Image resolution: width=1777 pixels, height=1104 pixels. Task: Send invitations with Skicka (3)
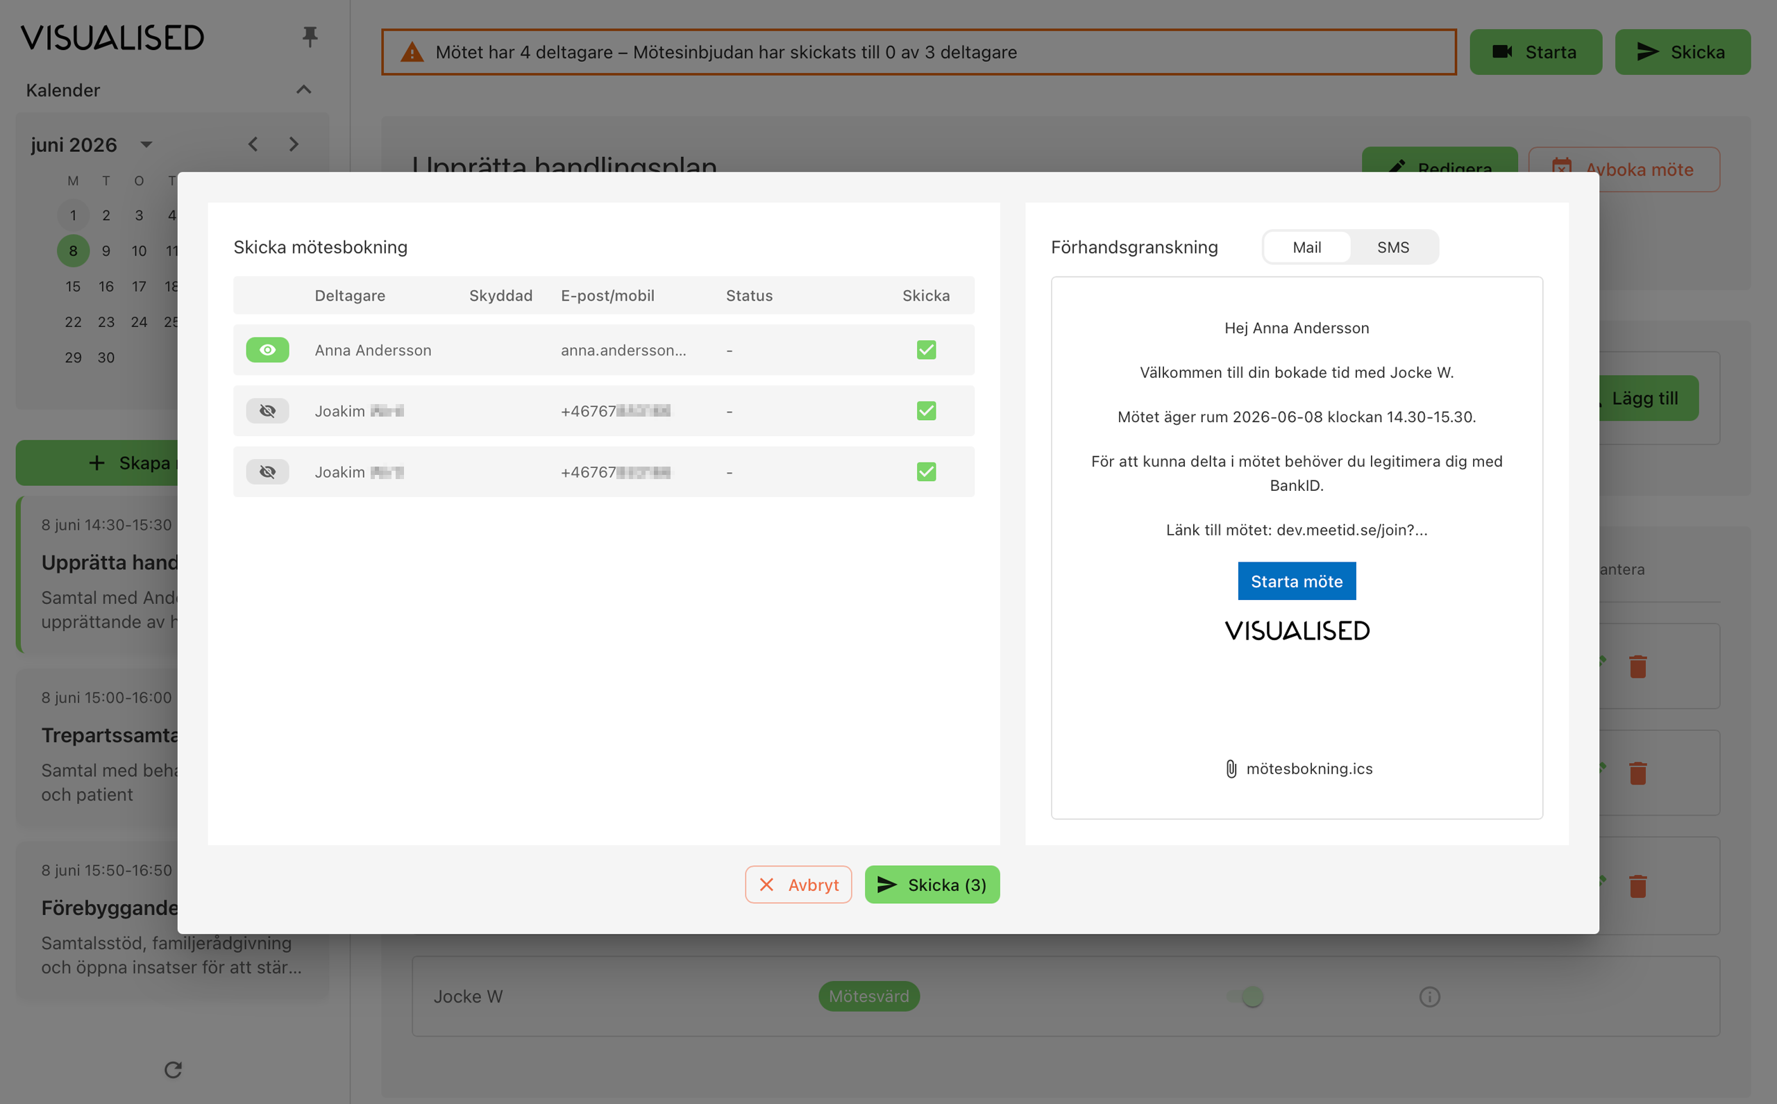coord(932,884)
